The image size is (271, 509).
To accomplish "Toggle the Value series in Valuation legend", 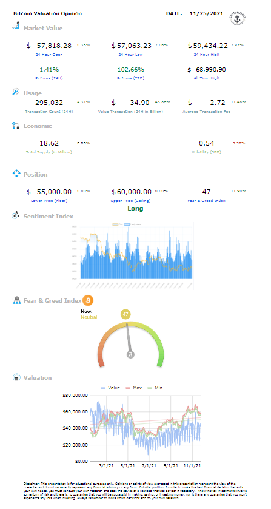I will click(110, 388).
